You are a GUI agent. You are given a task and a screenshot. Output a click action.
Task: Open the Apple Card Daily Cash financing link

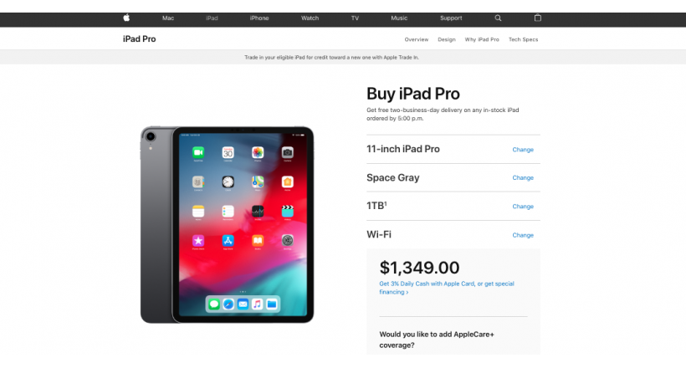point(447,288)
